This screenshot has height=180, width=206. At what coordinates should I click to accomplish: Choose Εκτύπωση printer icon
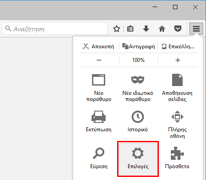point(99,122)
